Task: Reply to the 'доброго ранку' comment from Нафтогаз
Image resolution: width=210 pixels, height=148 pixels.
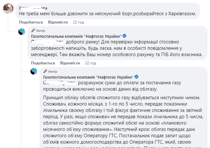Action: [x=68, y=63]
